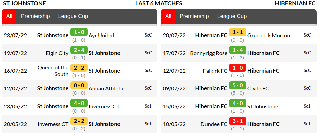This screenshot has height=136, width=320.
Task: Open St Johnstone's League Cup tab
Action: (x=73, y=16)
